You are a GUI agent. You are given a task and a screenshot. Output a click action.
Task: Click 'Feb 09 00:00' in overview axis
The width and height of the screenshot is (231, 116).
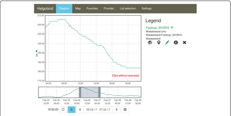pyautogui.click(x=138, y=102)
